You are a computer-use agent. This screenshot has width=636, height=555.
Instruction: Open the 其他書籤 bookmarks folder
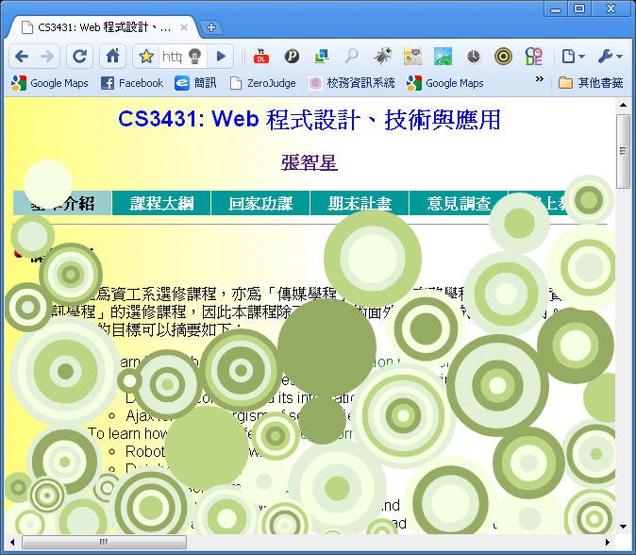[591, 83]
